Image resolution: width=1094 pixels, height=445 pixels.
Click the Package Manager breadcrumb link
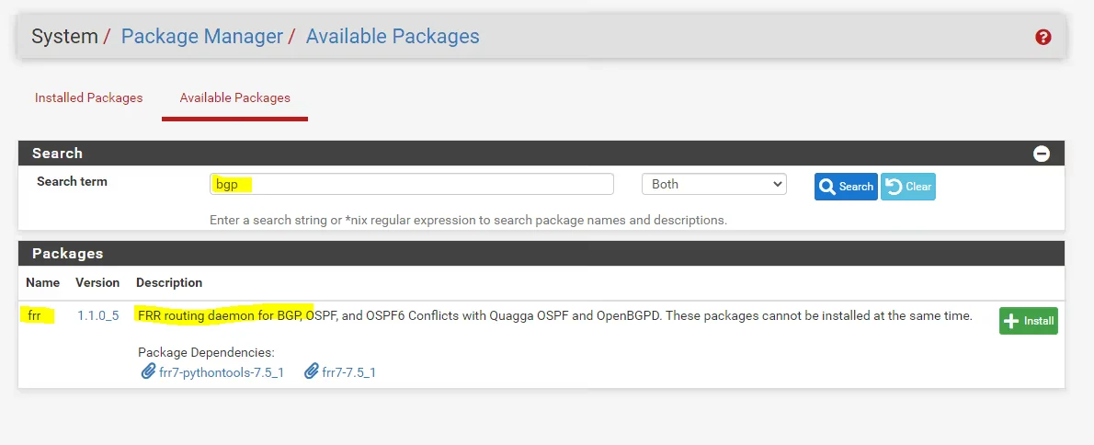[202, 36]
